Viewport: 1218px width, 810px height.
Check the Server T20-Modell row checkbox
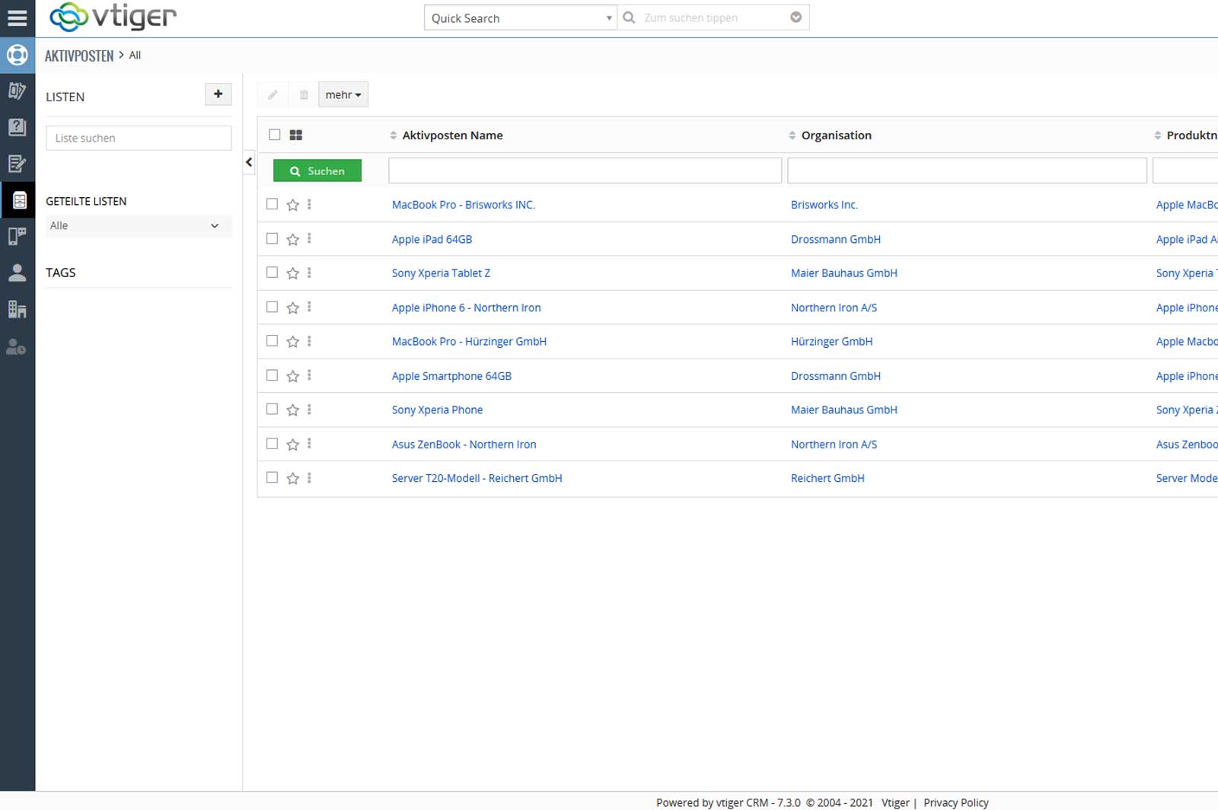(x=272, y=477)
